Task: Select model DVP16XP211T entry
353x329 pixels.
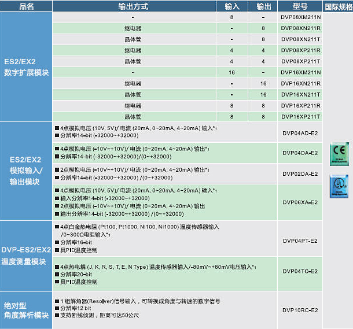Action: pos(300,116)
